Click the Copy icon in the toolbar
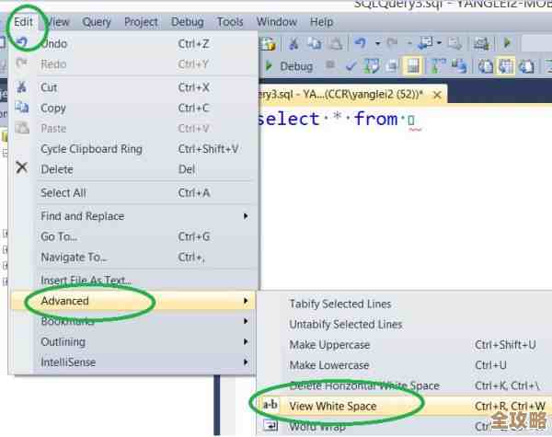The height and width of the screenshot is (437, 552). pos(315,43)
